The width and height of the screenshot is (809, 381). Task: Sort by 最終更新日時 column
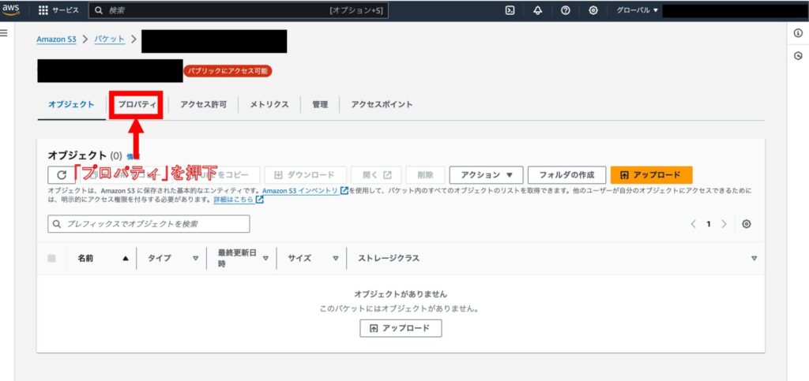[x=265, y=259]
